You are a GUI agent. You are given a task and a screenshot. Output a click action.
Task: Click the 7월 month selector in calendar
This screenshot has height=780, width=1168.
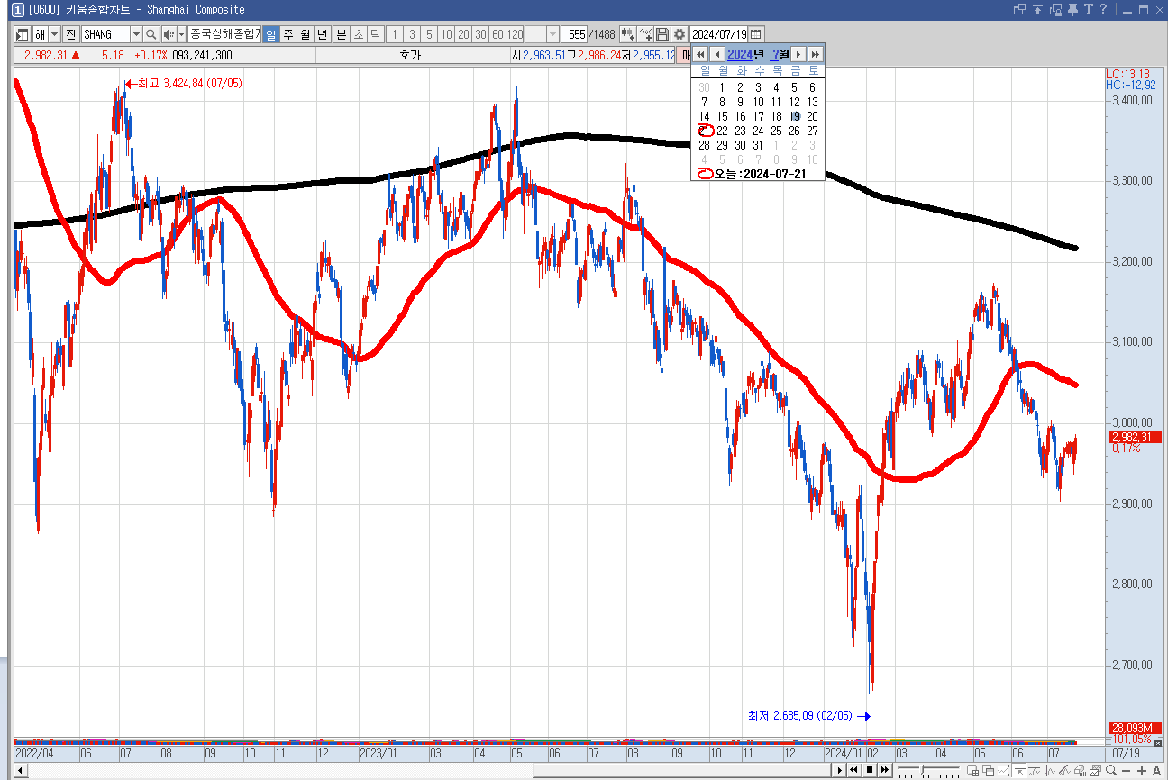click(x=780, y=54)
